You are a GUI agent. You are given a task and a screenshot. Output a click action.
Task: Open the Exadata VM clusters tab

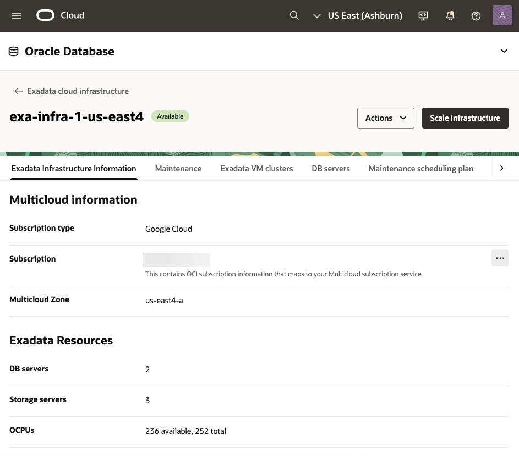256,169
